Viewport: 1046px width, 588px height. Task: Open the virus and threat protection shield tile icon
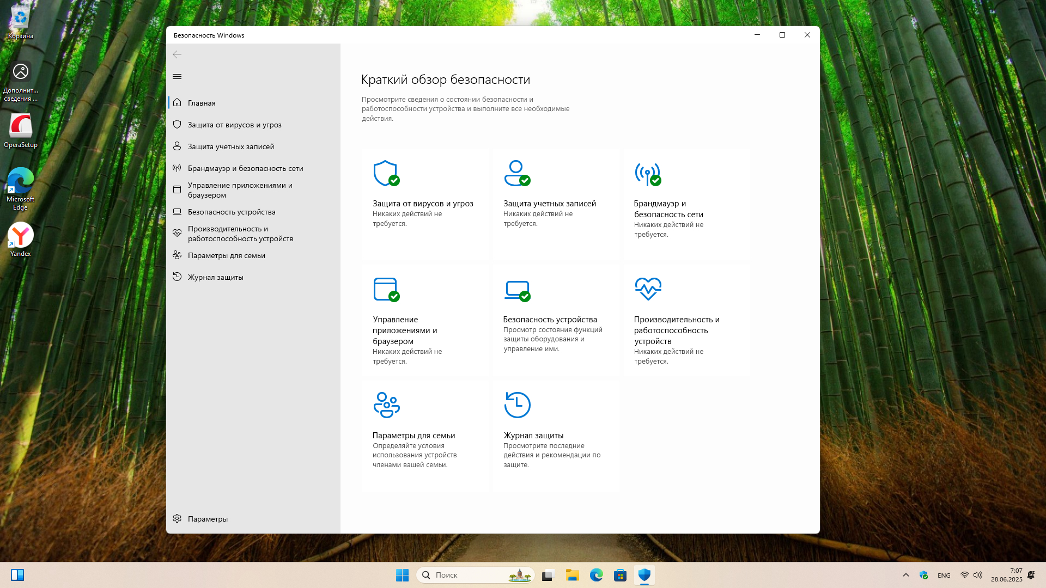pyautogui.click(x=386, y=173)
